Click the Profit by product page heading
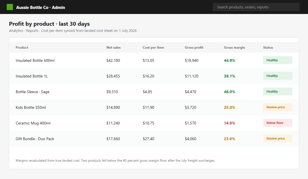Viewport: 308px width, 179px height. pyautogui.click(x=49, y=24)
